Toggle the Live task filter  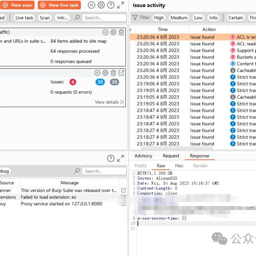pos(24,18)
